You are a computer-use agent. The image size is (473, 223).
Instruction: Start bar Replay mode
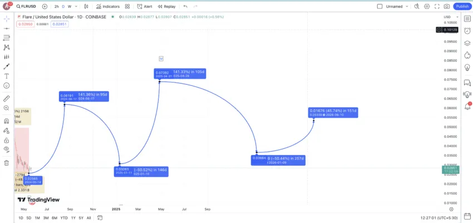point(166,6)
